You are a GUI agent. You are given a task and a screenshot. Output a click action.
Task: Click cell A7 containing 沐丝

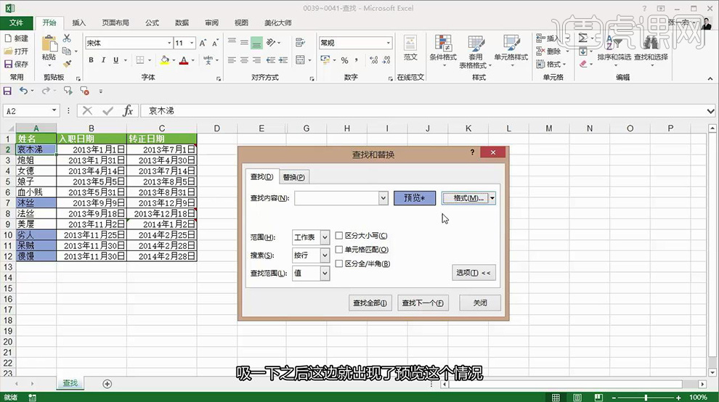tap(36, 202)
